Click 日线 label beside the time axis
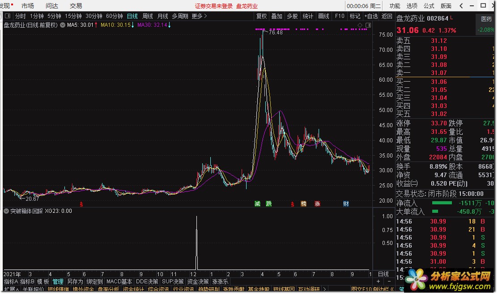Screen dimensions: 498x294 pos(383,274)
